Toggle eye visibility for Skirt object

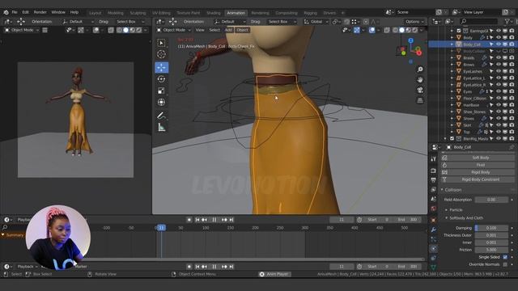[499, 125]
